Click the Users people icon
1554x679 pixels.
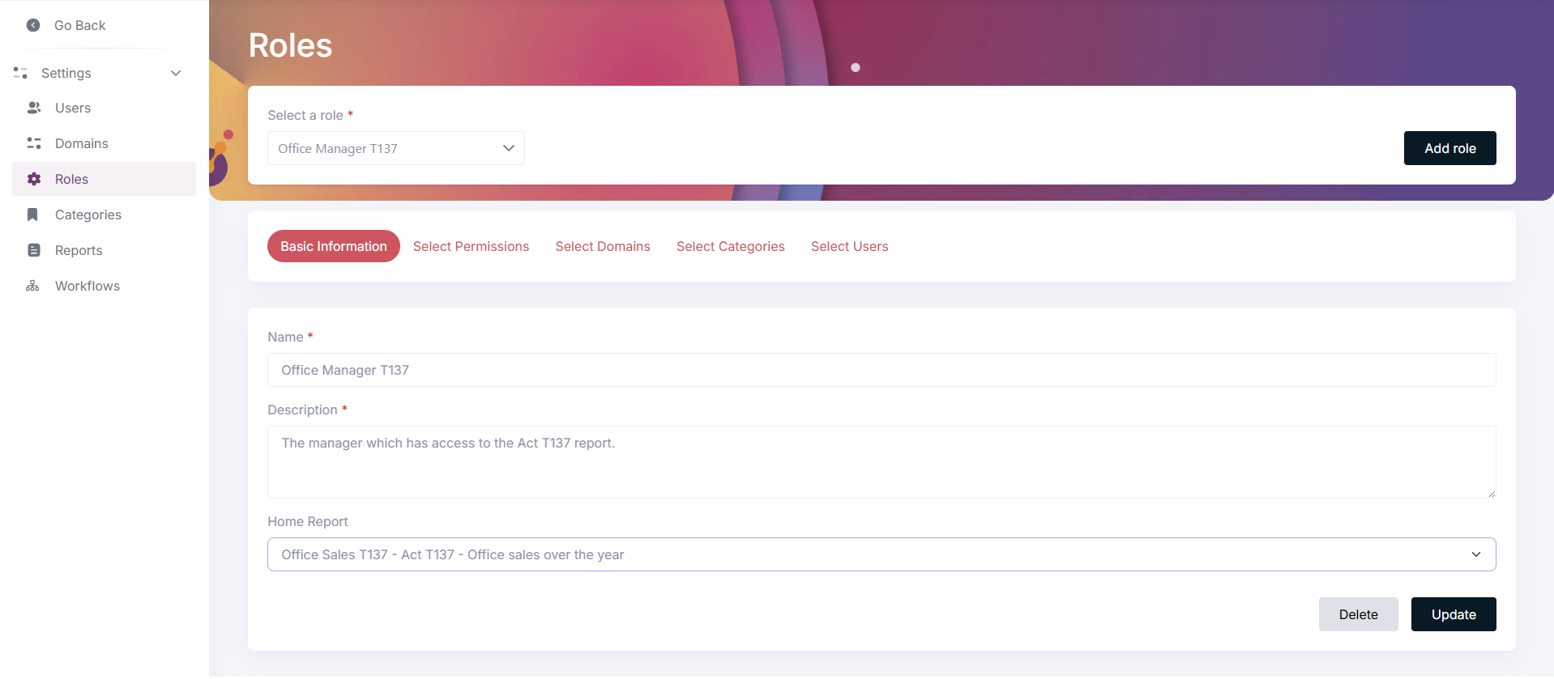(x=34, y=108)
